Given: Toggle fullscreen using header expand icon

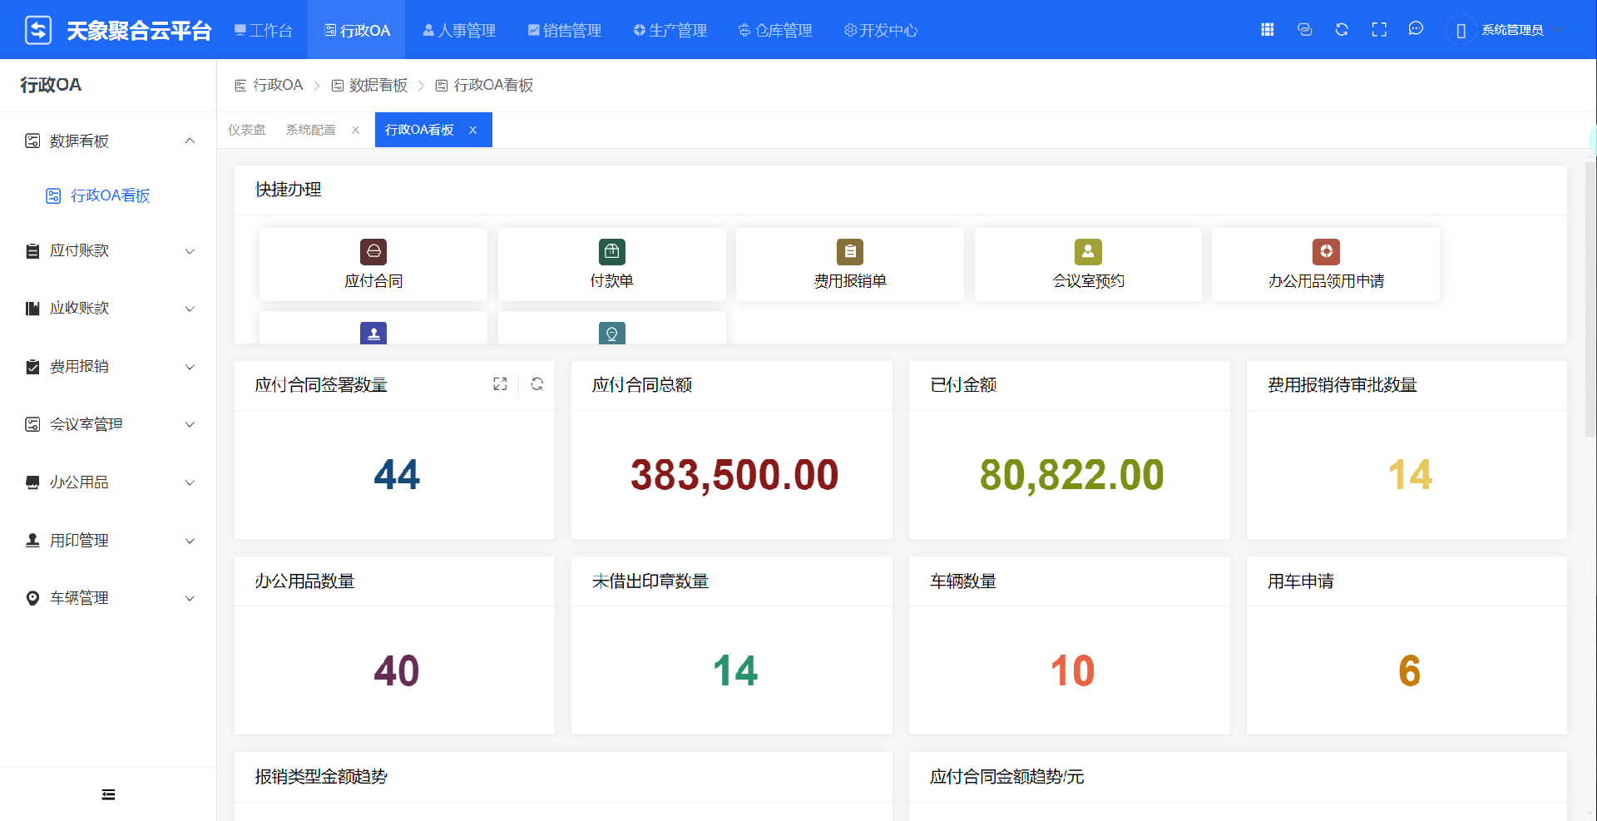Looking at the screenshot, I should pos(1379,30).
